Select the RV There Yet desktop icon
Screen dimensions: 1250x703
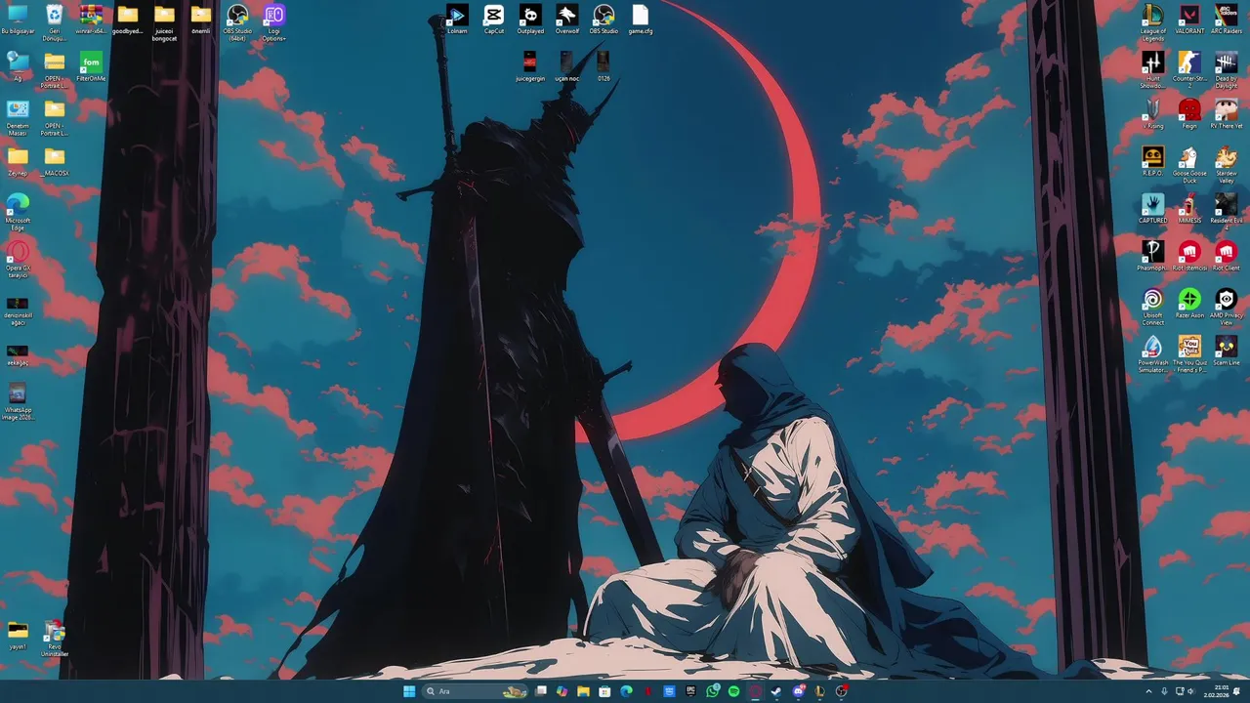tap(1227, 113)
